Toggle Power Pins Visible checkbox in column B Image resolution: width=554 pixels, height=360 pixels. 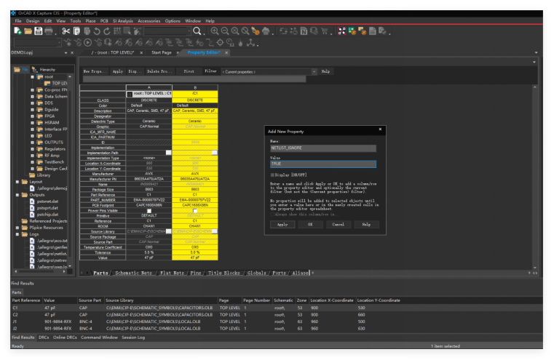[195, 211]
